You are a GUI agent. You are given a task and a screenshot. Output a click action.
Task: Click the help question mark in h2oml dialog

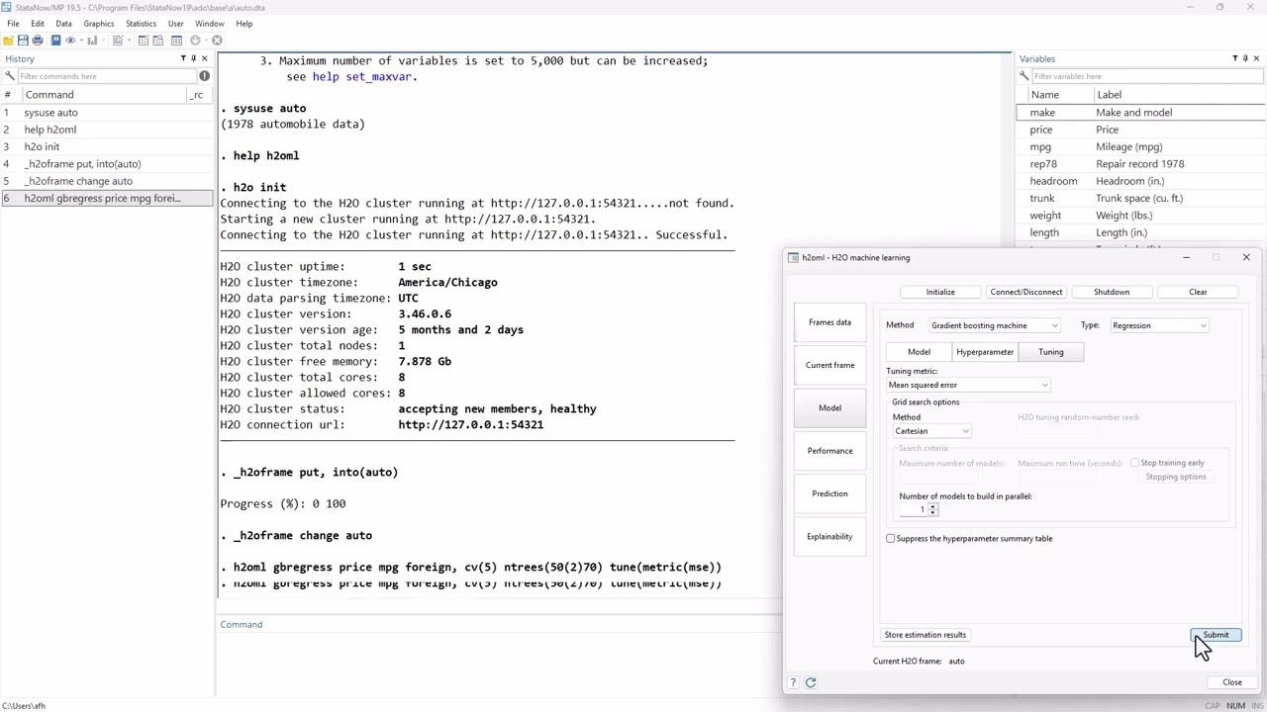click(792, 682)
